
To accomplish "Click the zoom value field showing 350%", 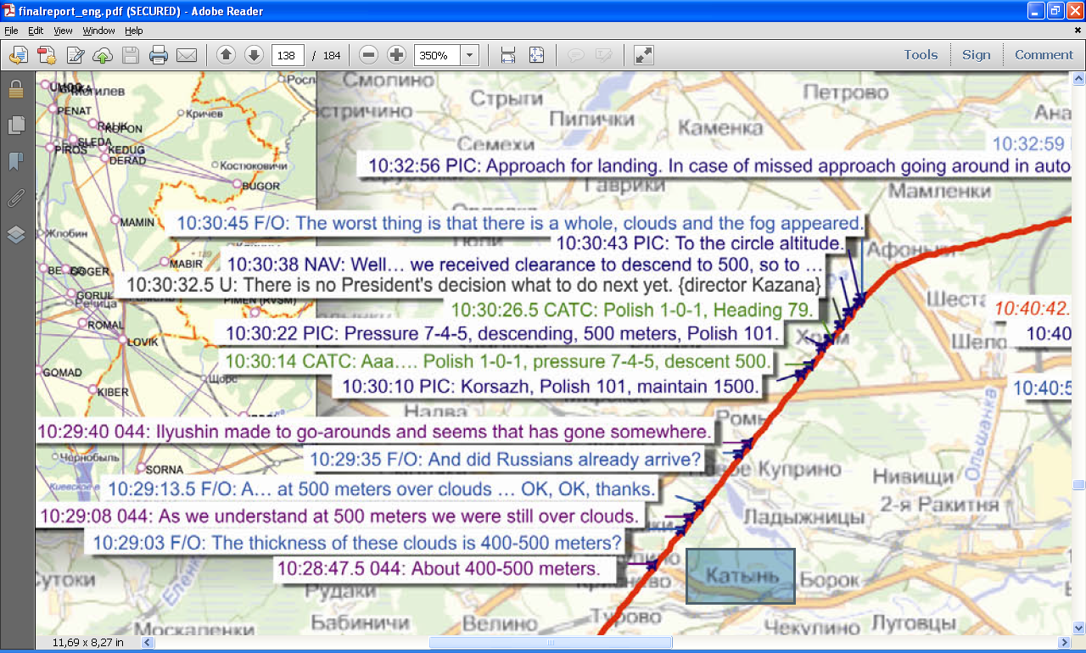I will pos(437,55).
